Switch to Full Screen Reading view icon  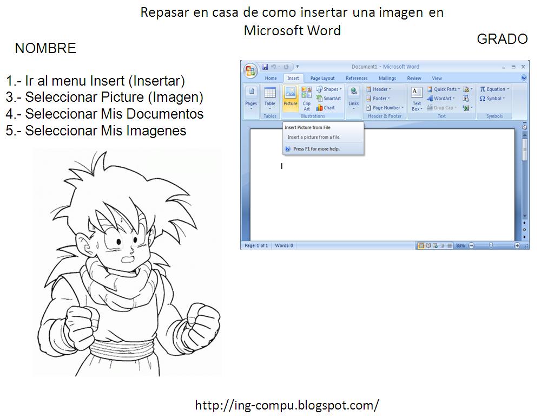[428, 245]
